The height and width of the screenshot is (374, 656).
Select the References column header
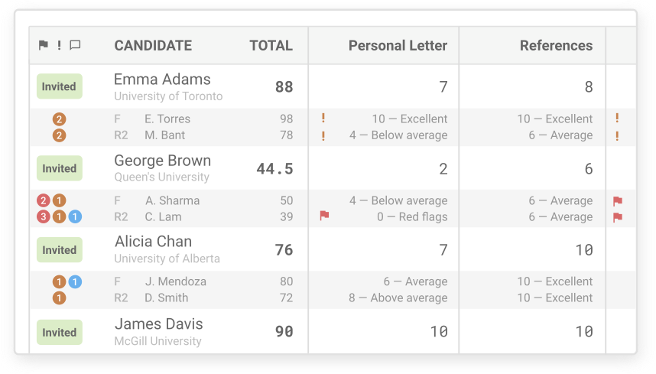[x=556, y=45]
